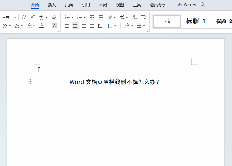Viewport: 232px width, 166px height.
Task: Switch to the 审阅 tab
Action: (103, 5)
